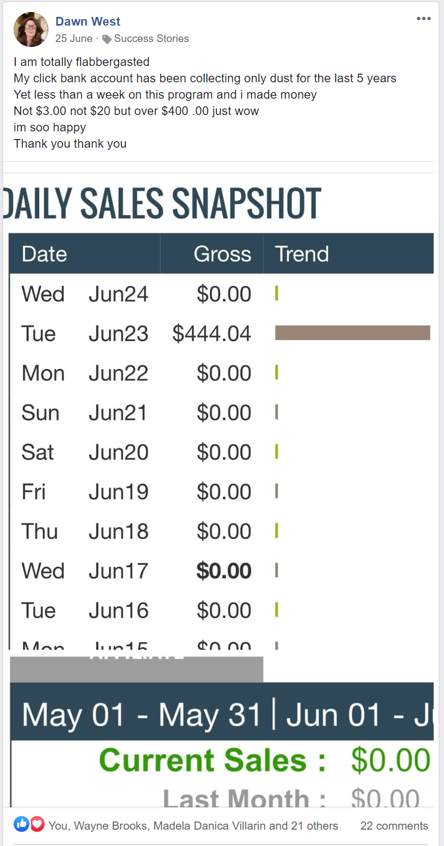Click the Success Stories topic tag
444x846 pixels.
click(151, 39)
